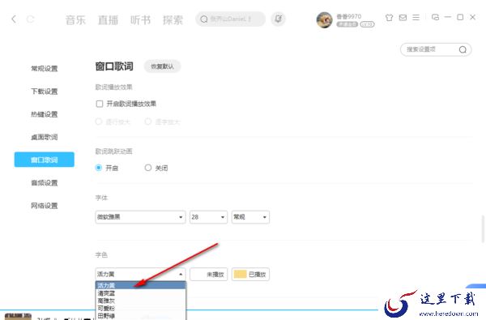Open 热键设置 in the sidebar

[x=45, y=114]
